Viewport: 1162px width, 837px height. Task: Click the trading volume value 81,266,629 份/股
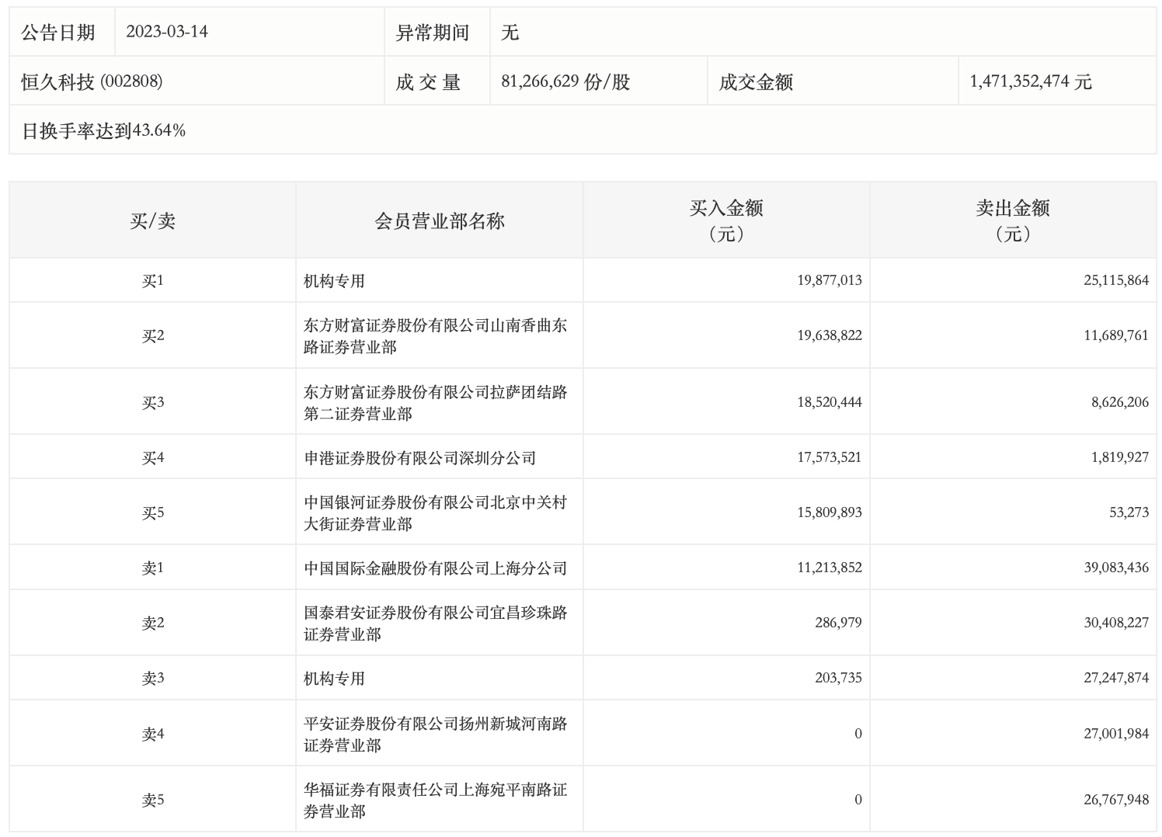pos(565,82)
